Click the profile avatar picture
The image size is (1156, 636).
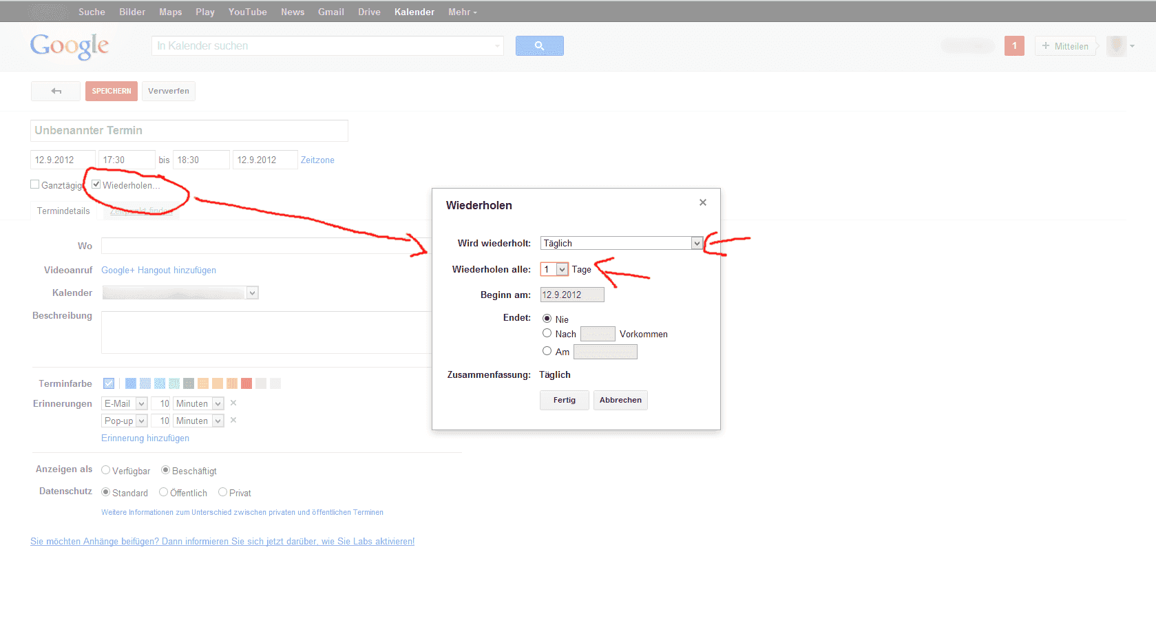coord(1115,46)
